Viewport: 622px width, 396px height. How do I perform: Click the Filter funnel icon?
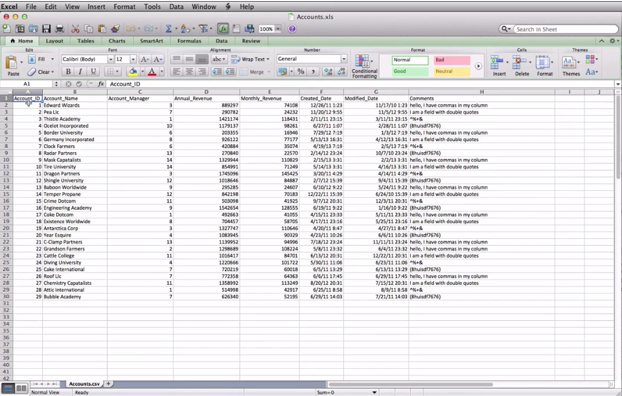pyautogui.click(x=203, y=28)
